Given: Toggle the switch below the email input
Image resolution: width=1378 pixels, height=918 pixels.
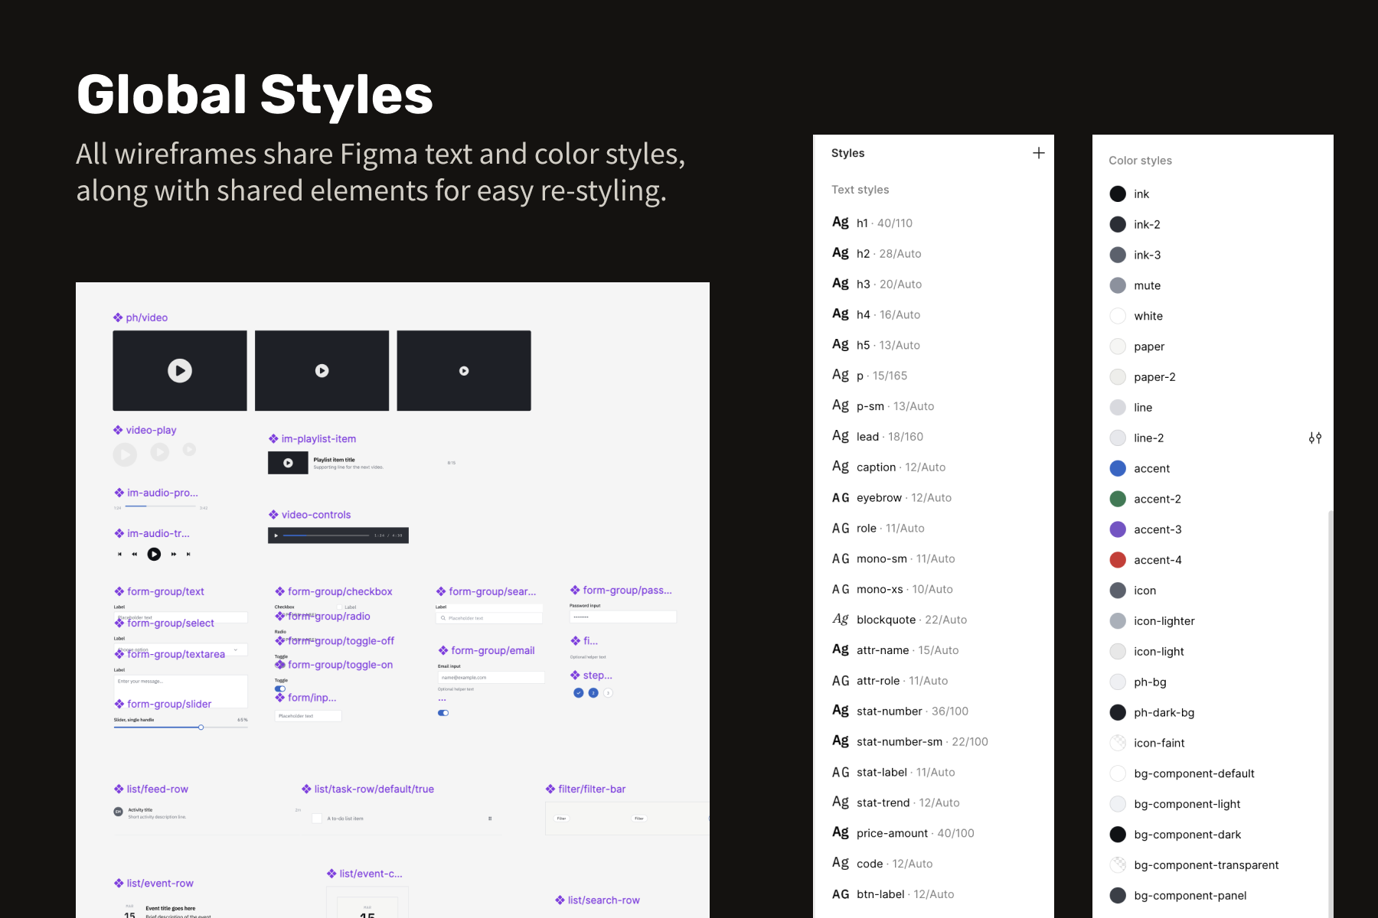Looking at the screenshot, I should click(443, 713).
